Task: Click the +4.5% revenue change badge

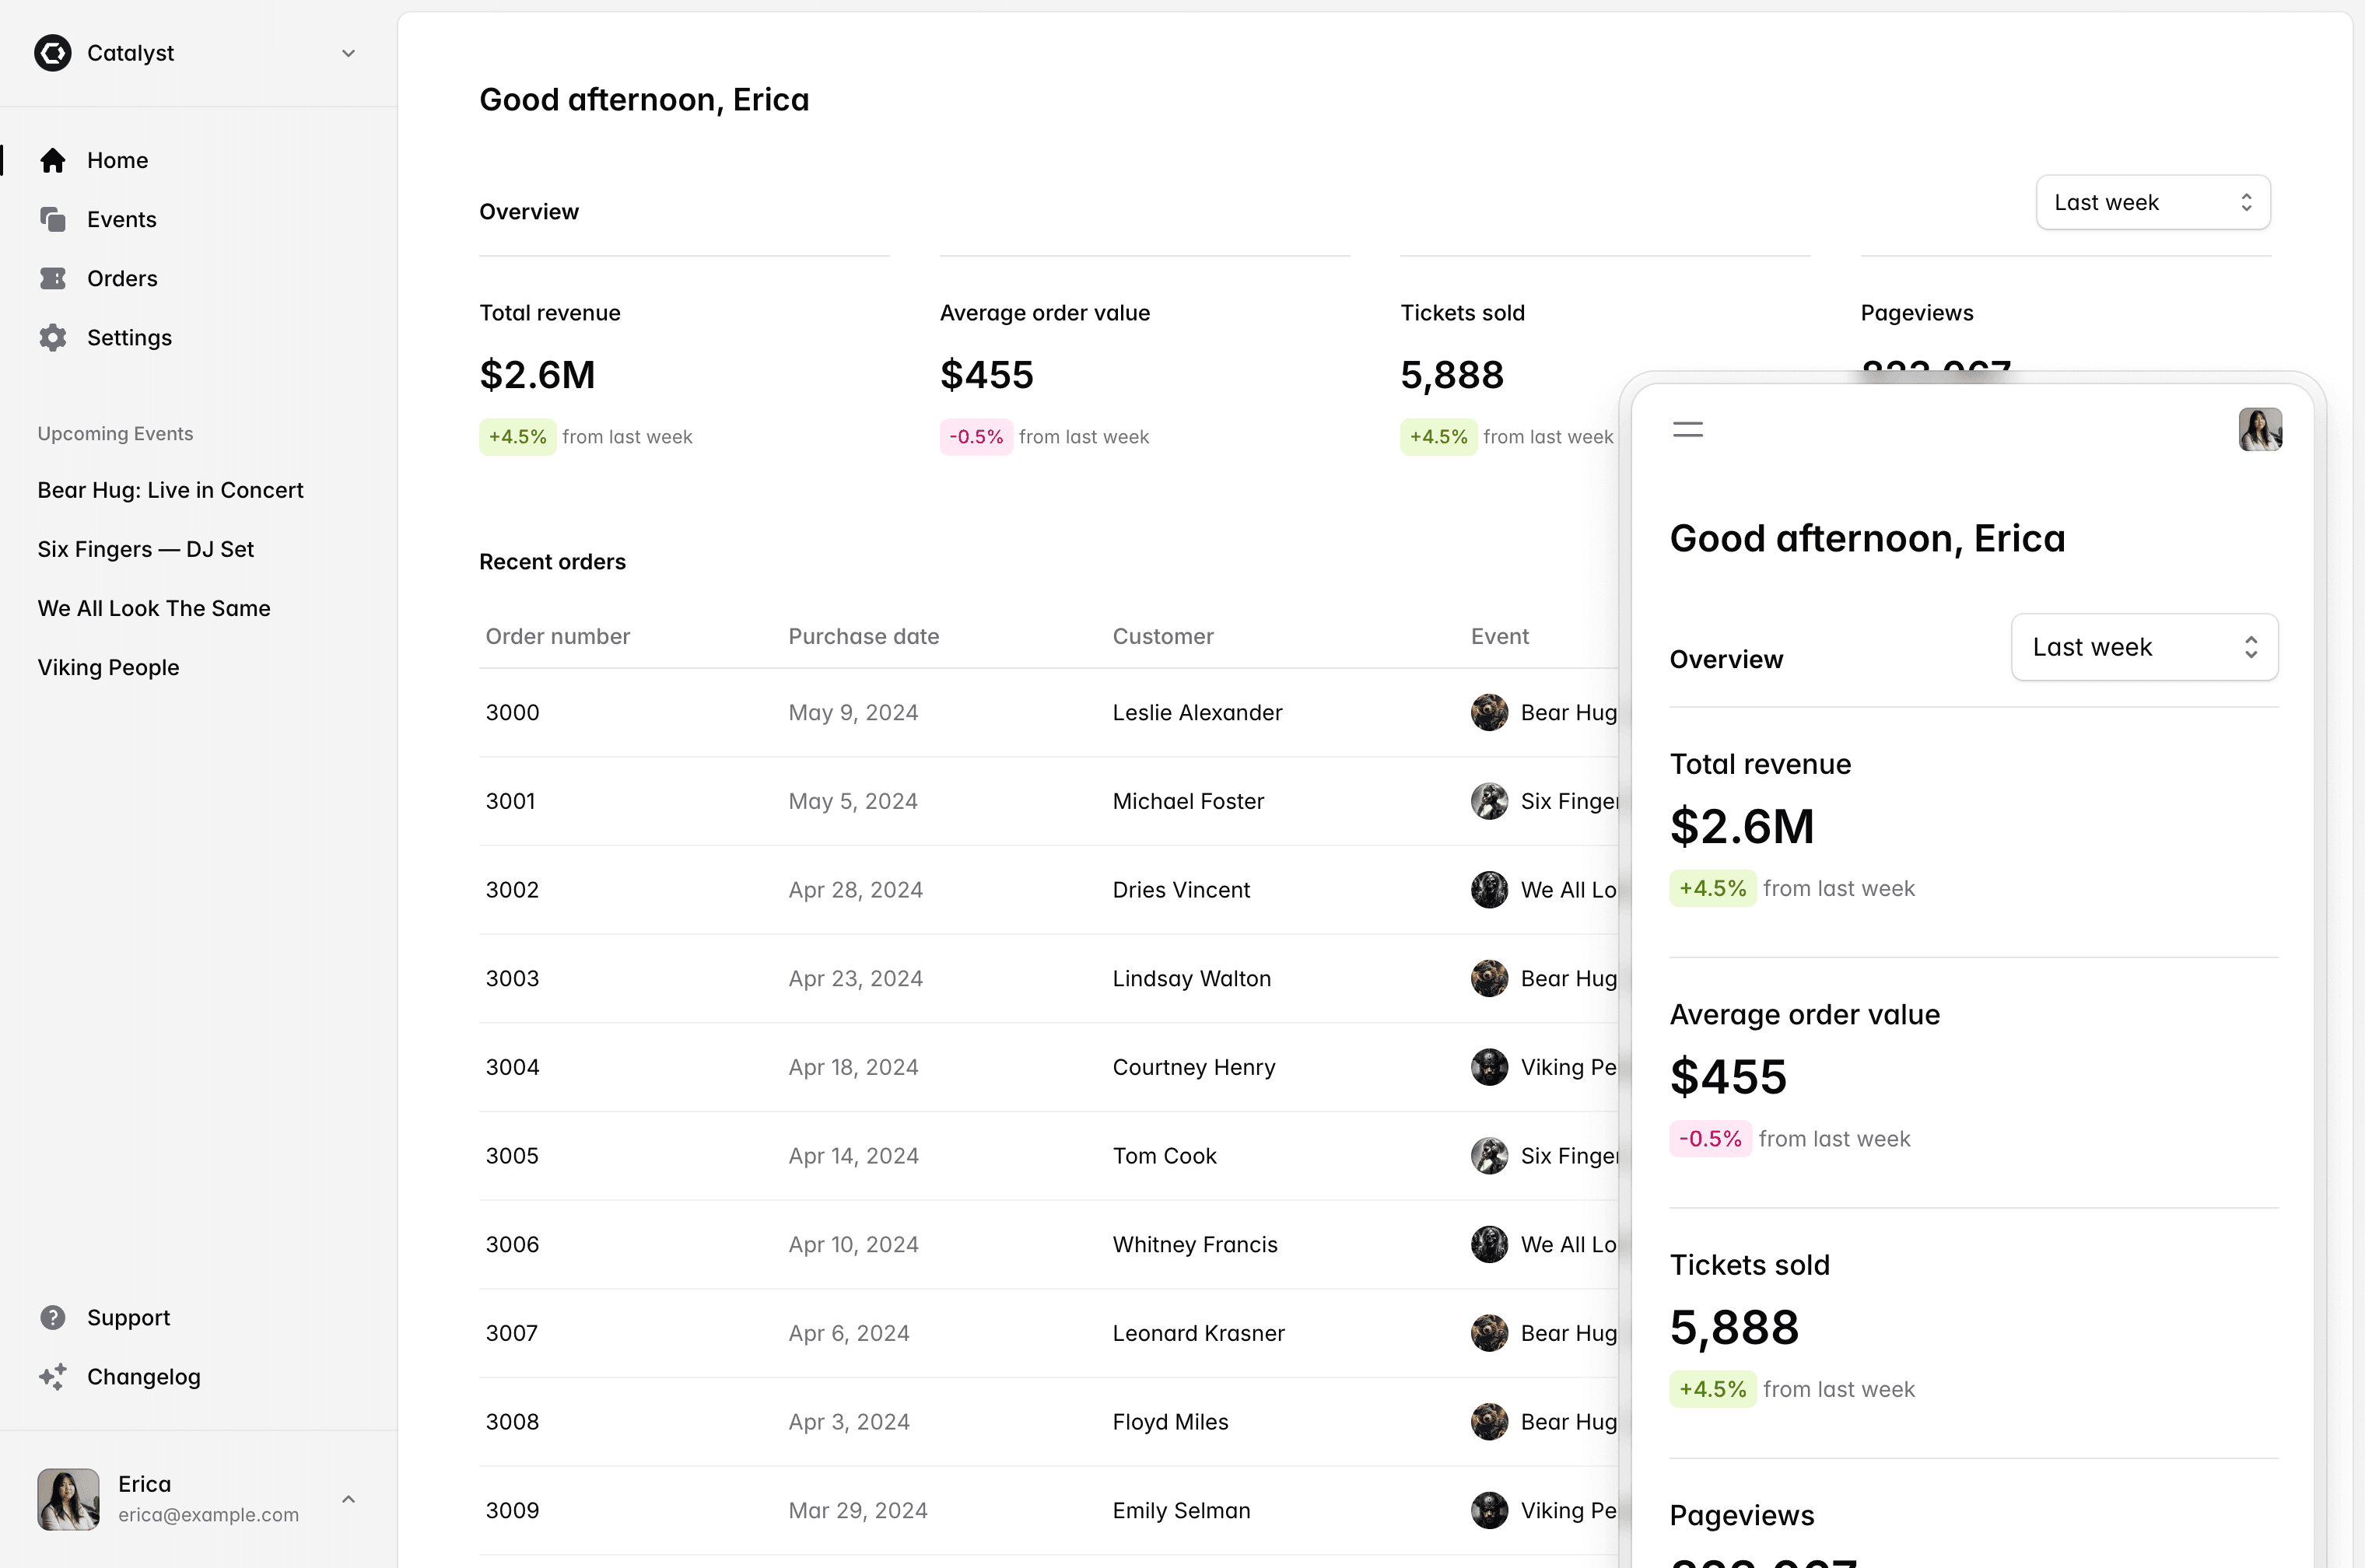Action: [x=517, y=436]
